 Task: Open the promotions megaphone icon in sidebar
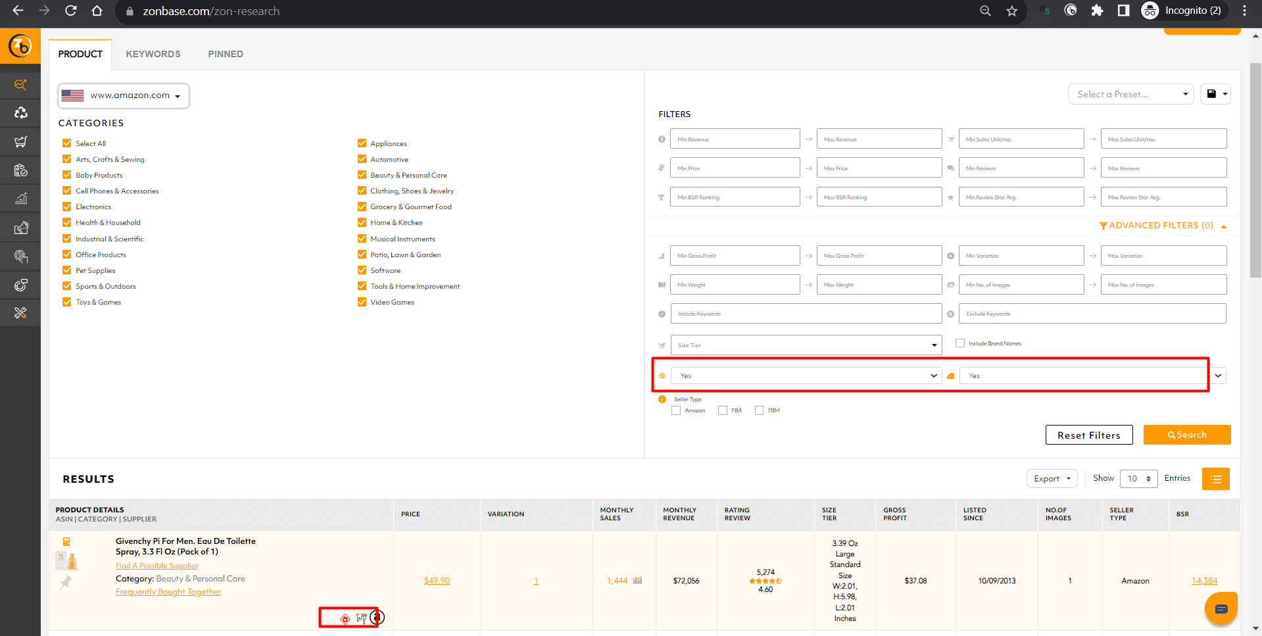pyautogui.click(x=20, y=227)
